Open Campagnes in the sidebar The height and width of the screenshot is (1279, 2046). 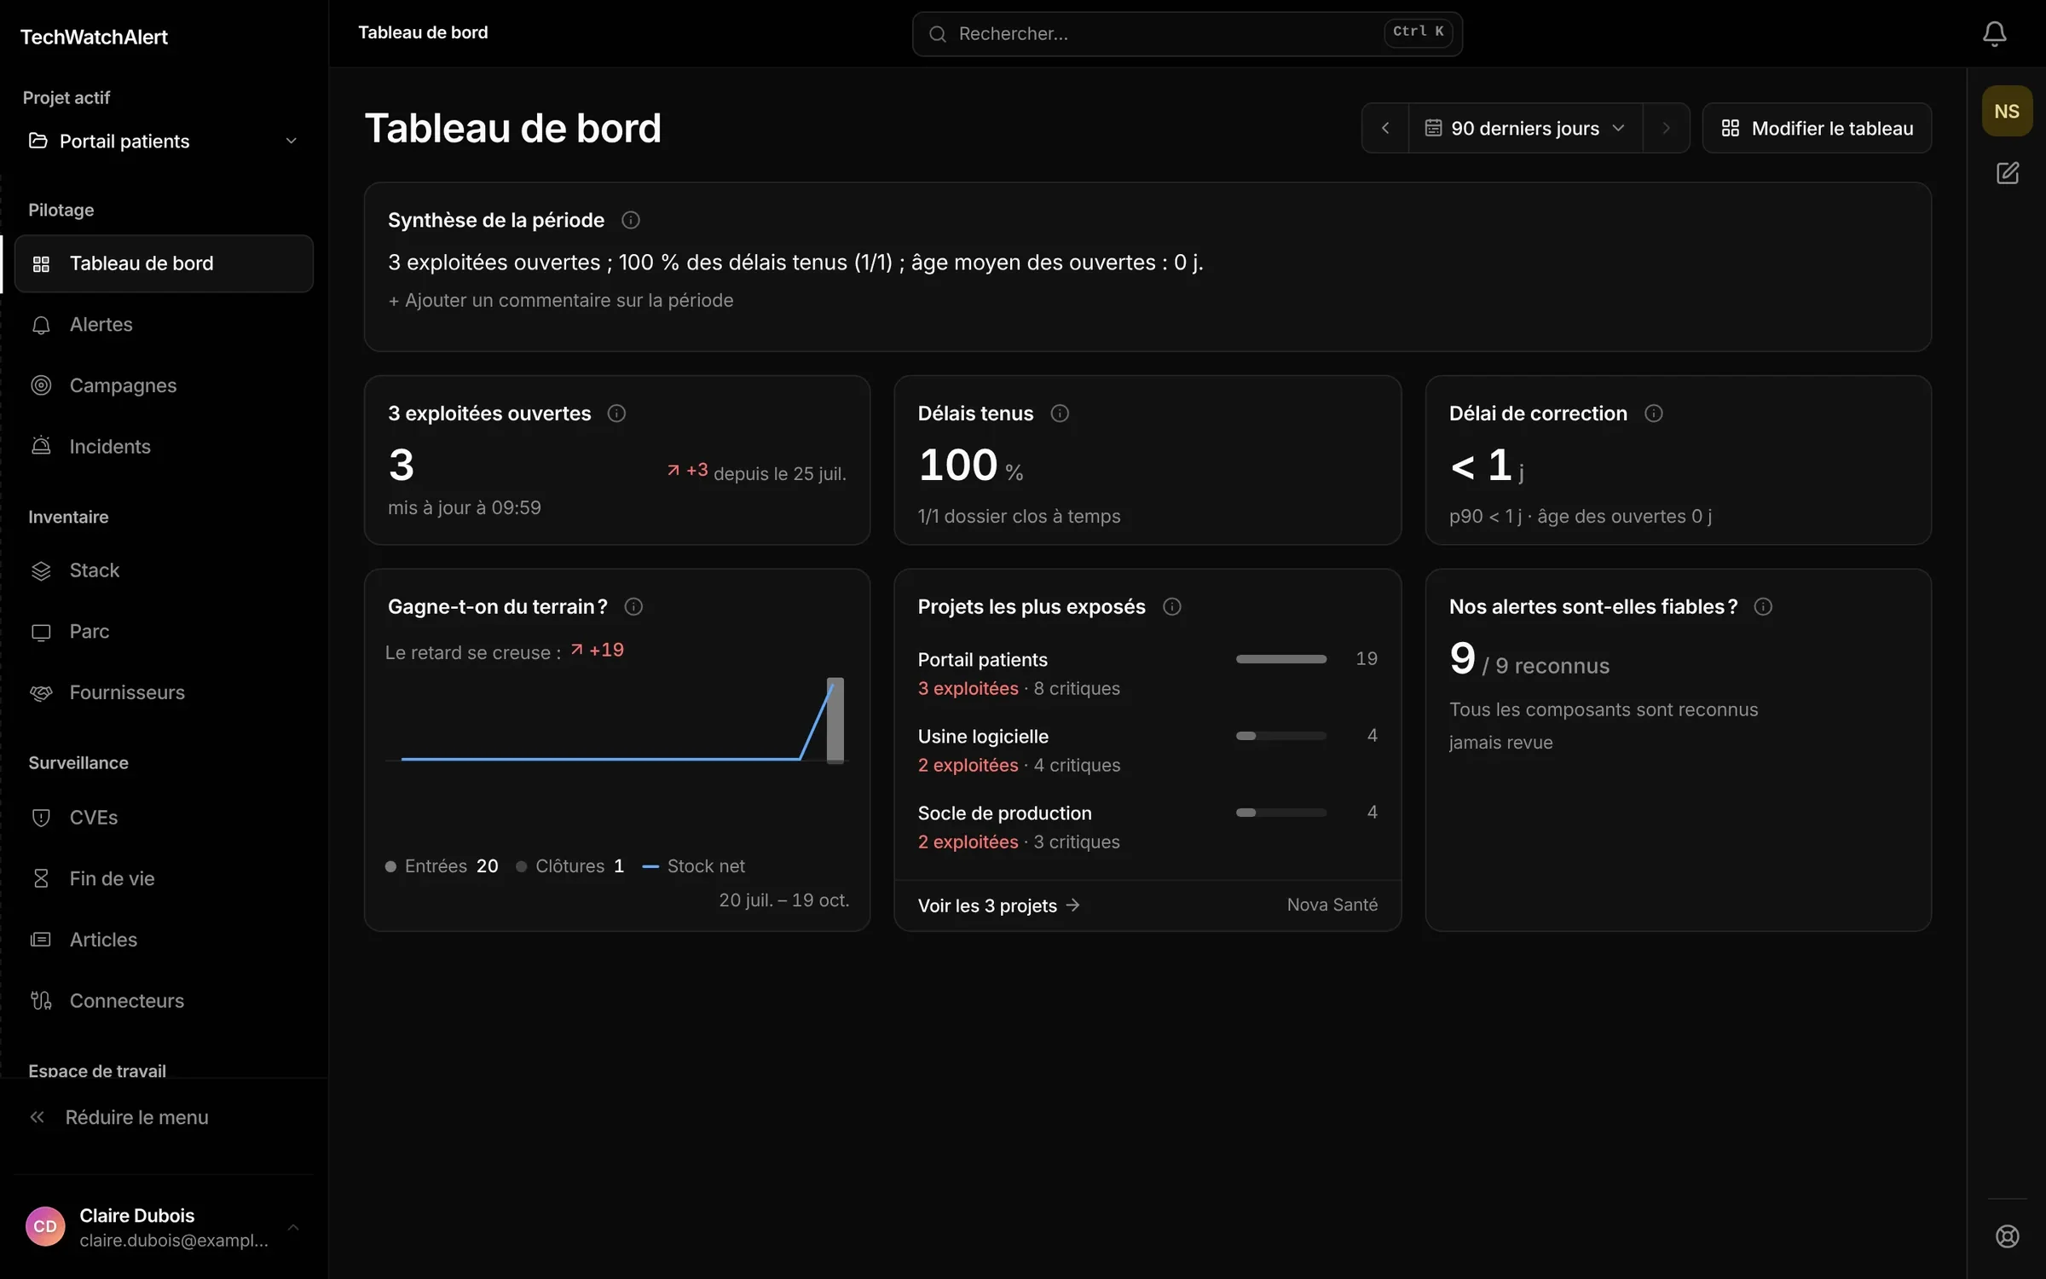tap(164, 385)
